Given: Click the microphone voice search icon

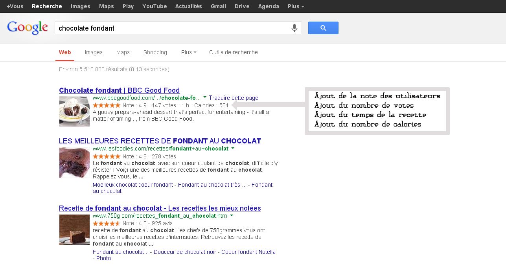Looking at the screenshot, I should [x=294, y=28].
